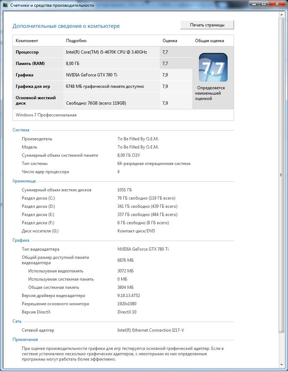Viewport: 288px width, 372px height.
Task: Click the Сеть section heading
Action: point(17,321)
